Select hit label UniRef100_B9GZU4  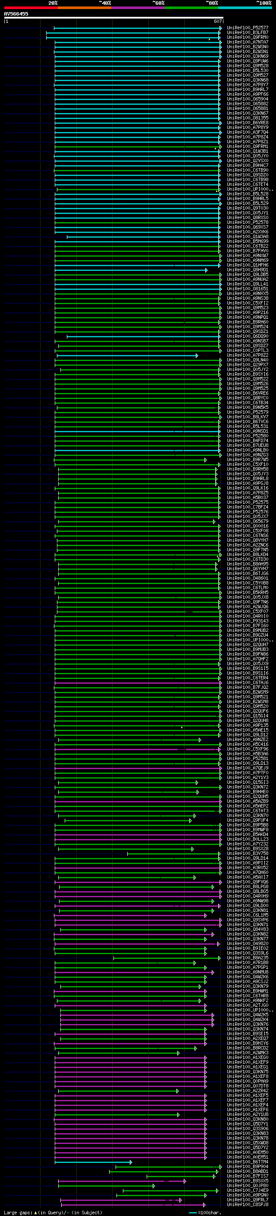[248, 635]
